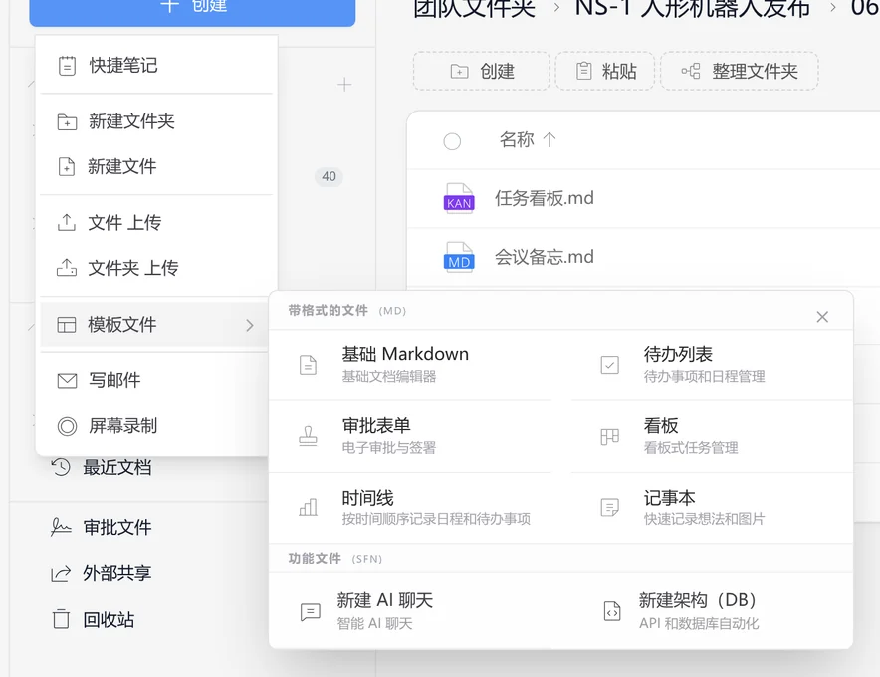The width and height of the screenshot is (880, 677).
Task: Click the 粘贴 button
Action: (x=605, y=72)
